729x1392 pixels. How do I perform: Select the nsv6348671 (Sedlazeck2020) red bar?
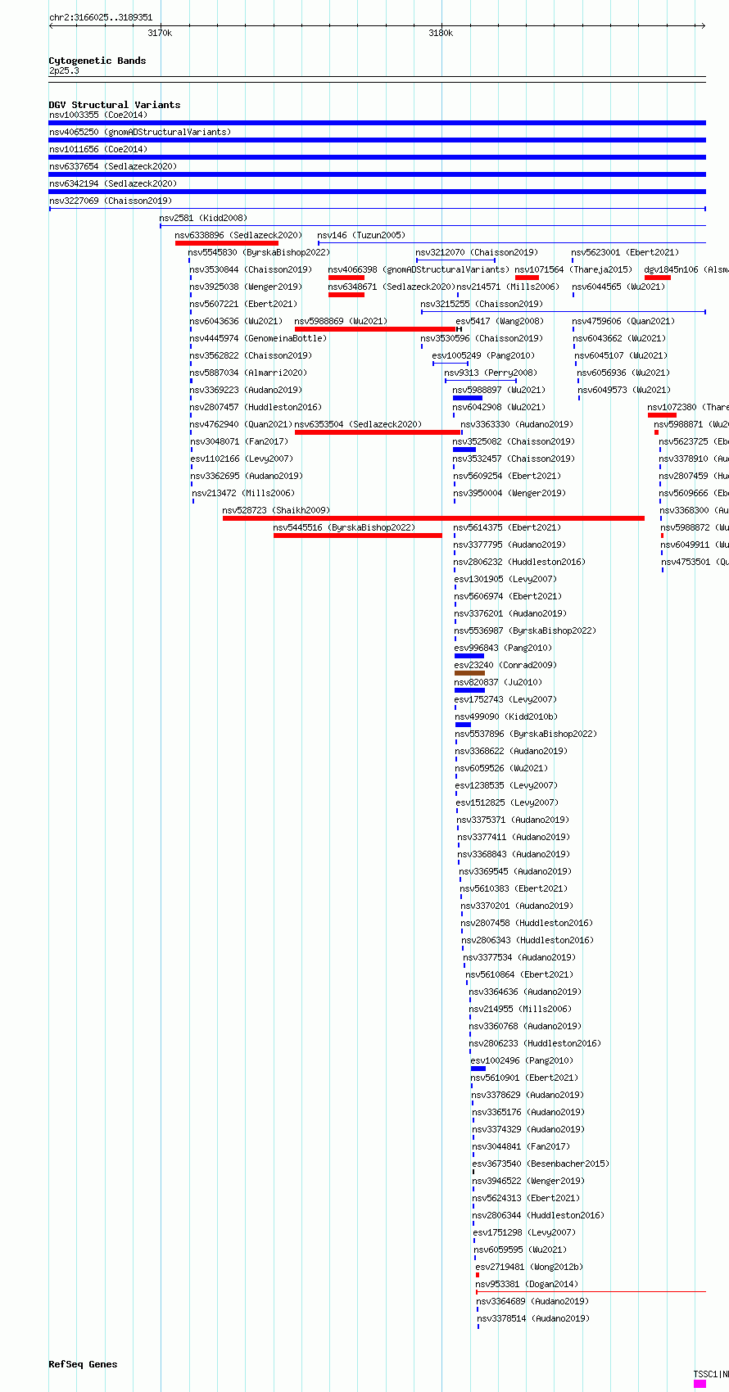tap(346, 295)
